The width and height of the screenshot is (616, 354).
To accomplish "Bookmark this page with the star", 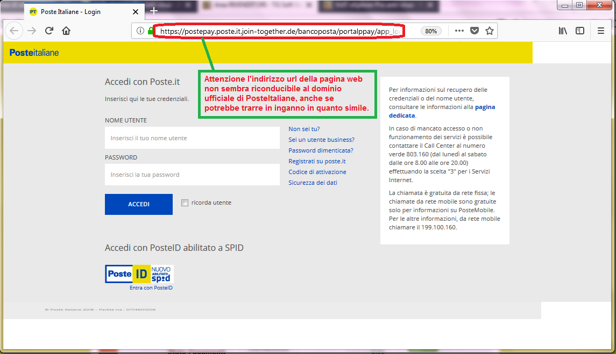I will click(490, 31).
